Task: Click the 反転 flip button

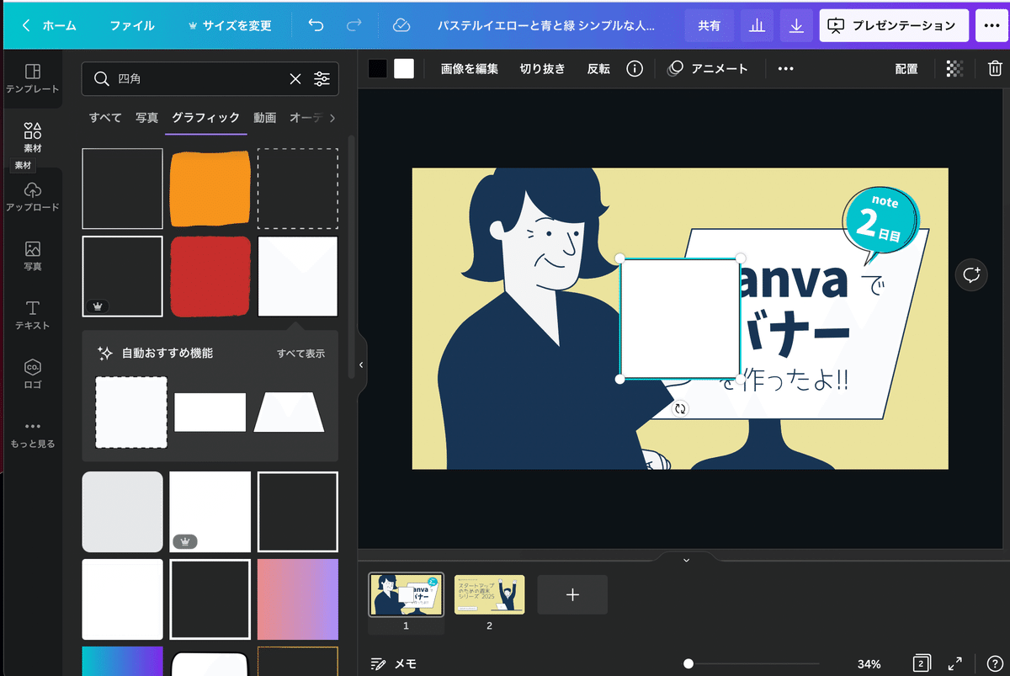Action: click(598, 69)
